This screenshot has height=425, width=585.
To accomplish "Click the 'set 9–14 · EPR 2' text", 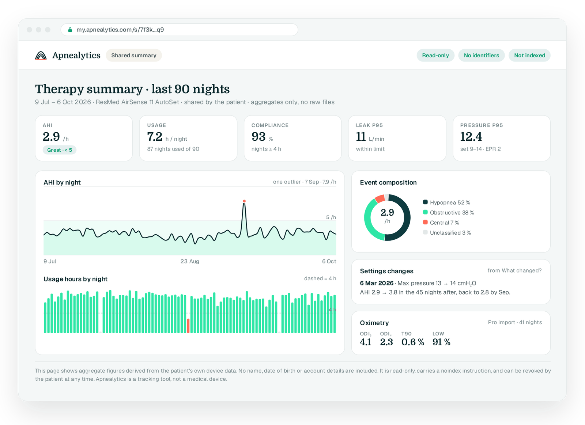I will click(x=480, y=149).
